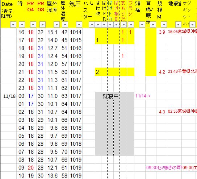
Task: Click pressure cell 1014
Action: click(x=76, y=32)
